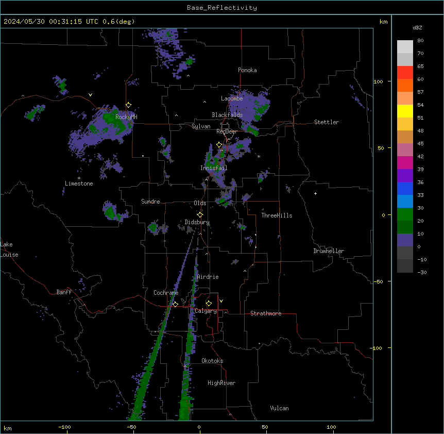This screenshot has width=444, height=434.
Task: Click the Calgary city label
Action: point(206,311)
